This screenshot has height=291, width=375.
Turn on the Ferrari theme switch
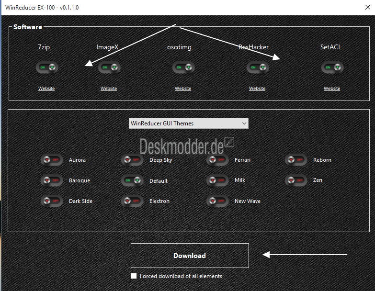click(x=217, y=159)
